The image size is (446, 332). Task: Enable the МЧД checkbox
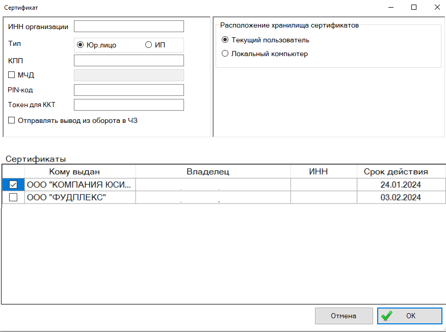(12, 75)
